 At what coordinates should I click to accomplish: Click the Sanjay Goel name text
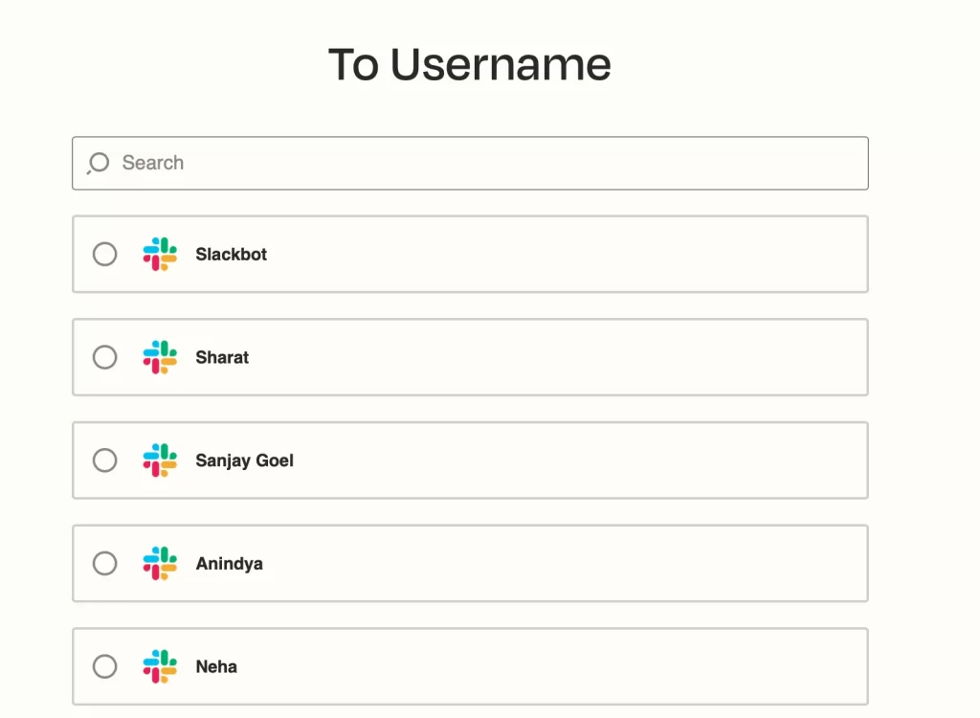click(244, 460)
